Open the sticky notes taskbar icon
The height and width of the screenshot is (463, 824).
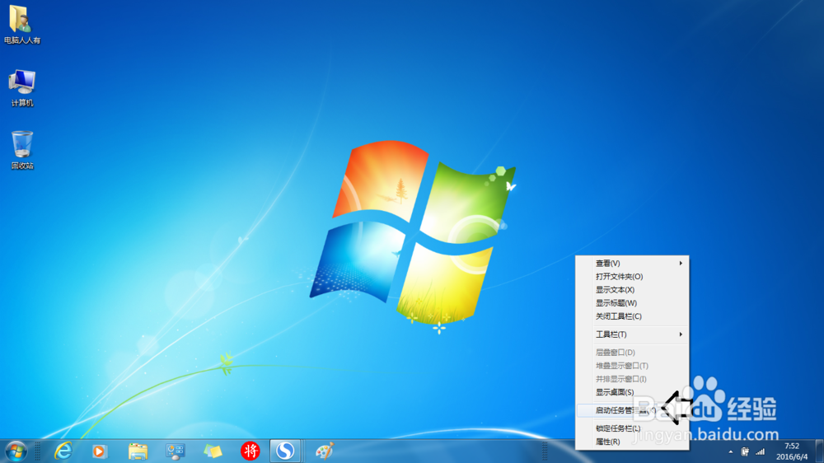click(213, 451)
